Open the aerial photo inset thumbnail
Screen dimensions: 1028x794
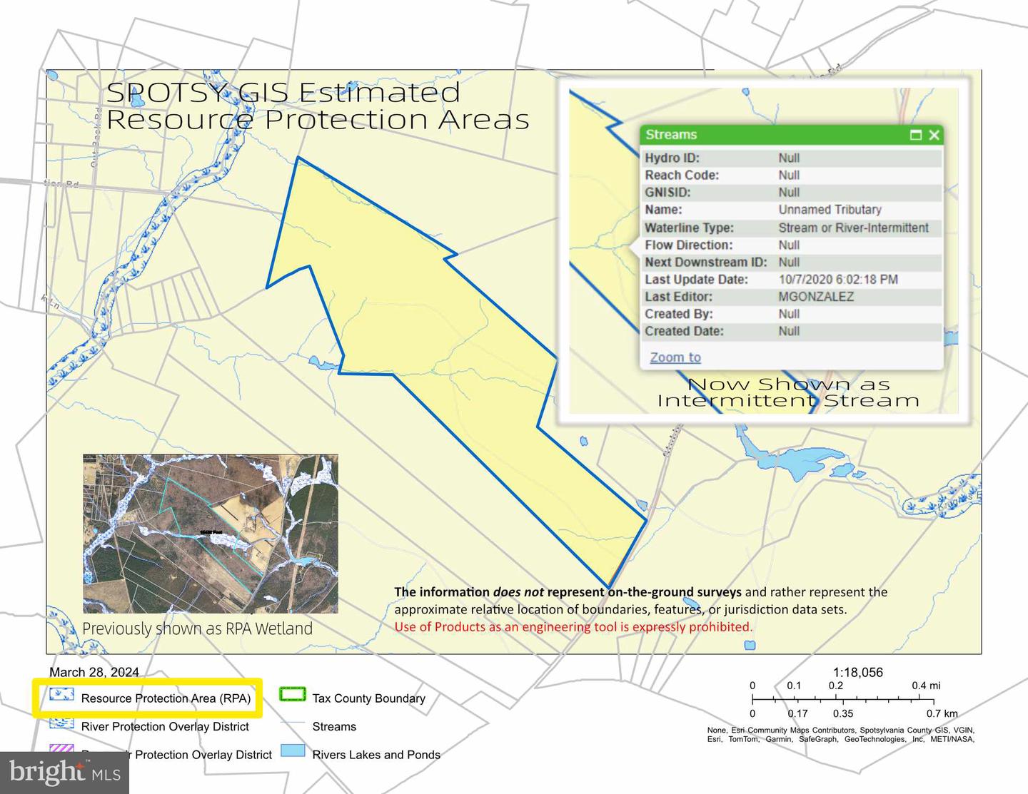[x=211, y=534]
